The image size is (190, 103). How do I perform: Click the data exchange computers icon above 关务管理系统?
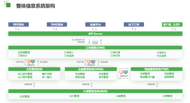pyautogui.click(x=31, y=62)
